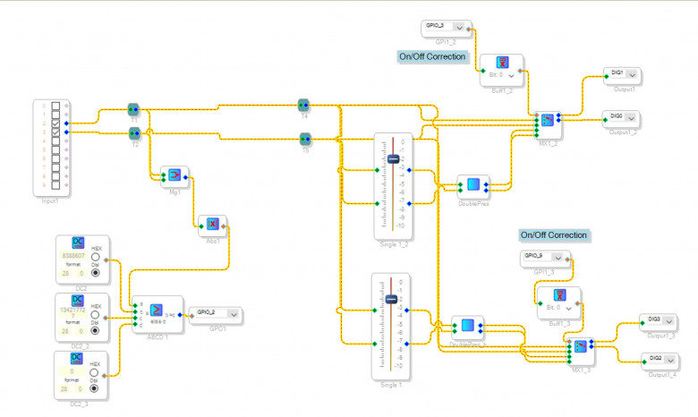Image resolution: width=698 pixels, height=417 pixels.
Task: Select HEX radio in DC2 block
Action: coord(95,257)
